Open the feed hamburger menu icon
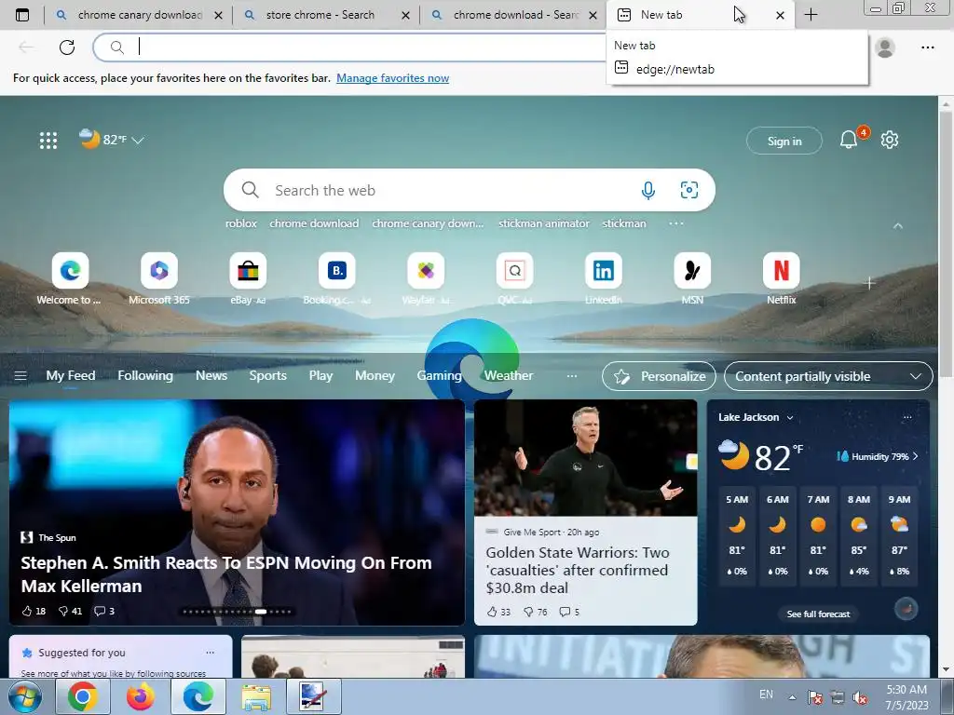This screenshot has width=954, height=715. click(20, 376)
